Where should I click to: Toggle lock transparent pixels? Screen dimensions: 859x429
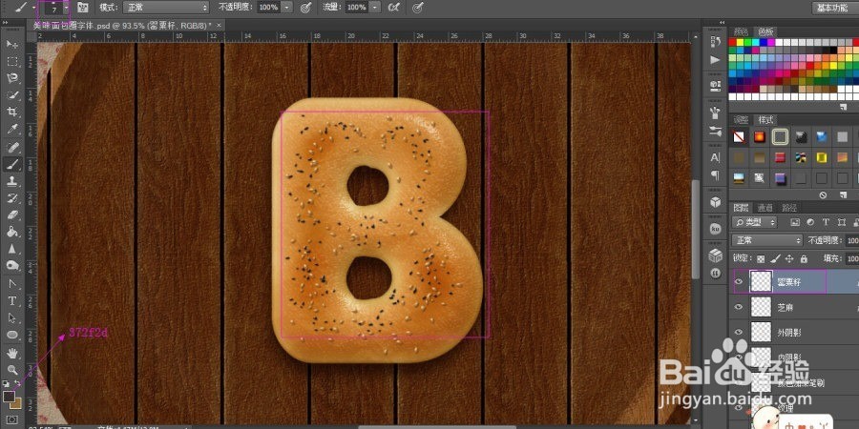click(761, 258)
